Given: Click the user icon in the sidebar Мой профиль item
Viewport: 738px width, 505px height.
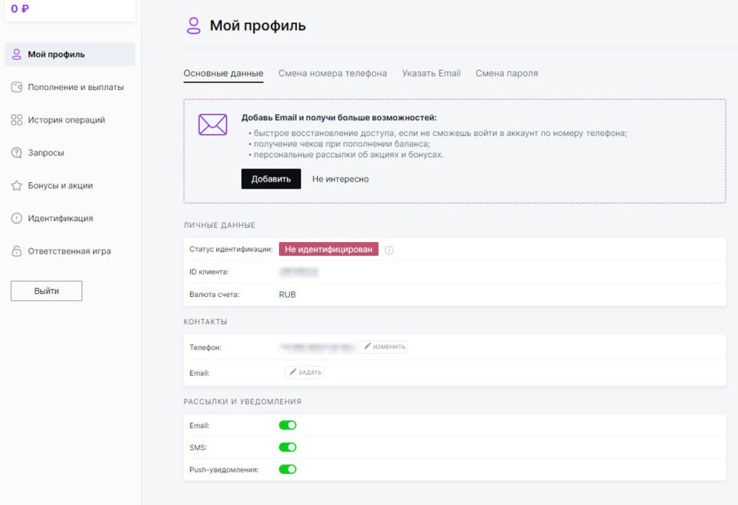Looking at the screenshot, I should pos(17,54).
